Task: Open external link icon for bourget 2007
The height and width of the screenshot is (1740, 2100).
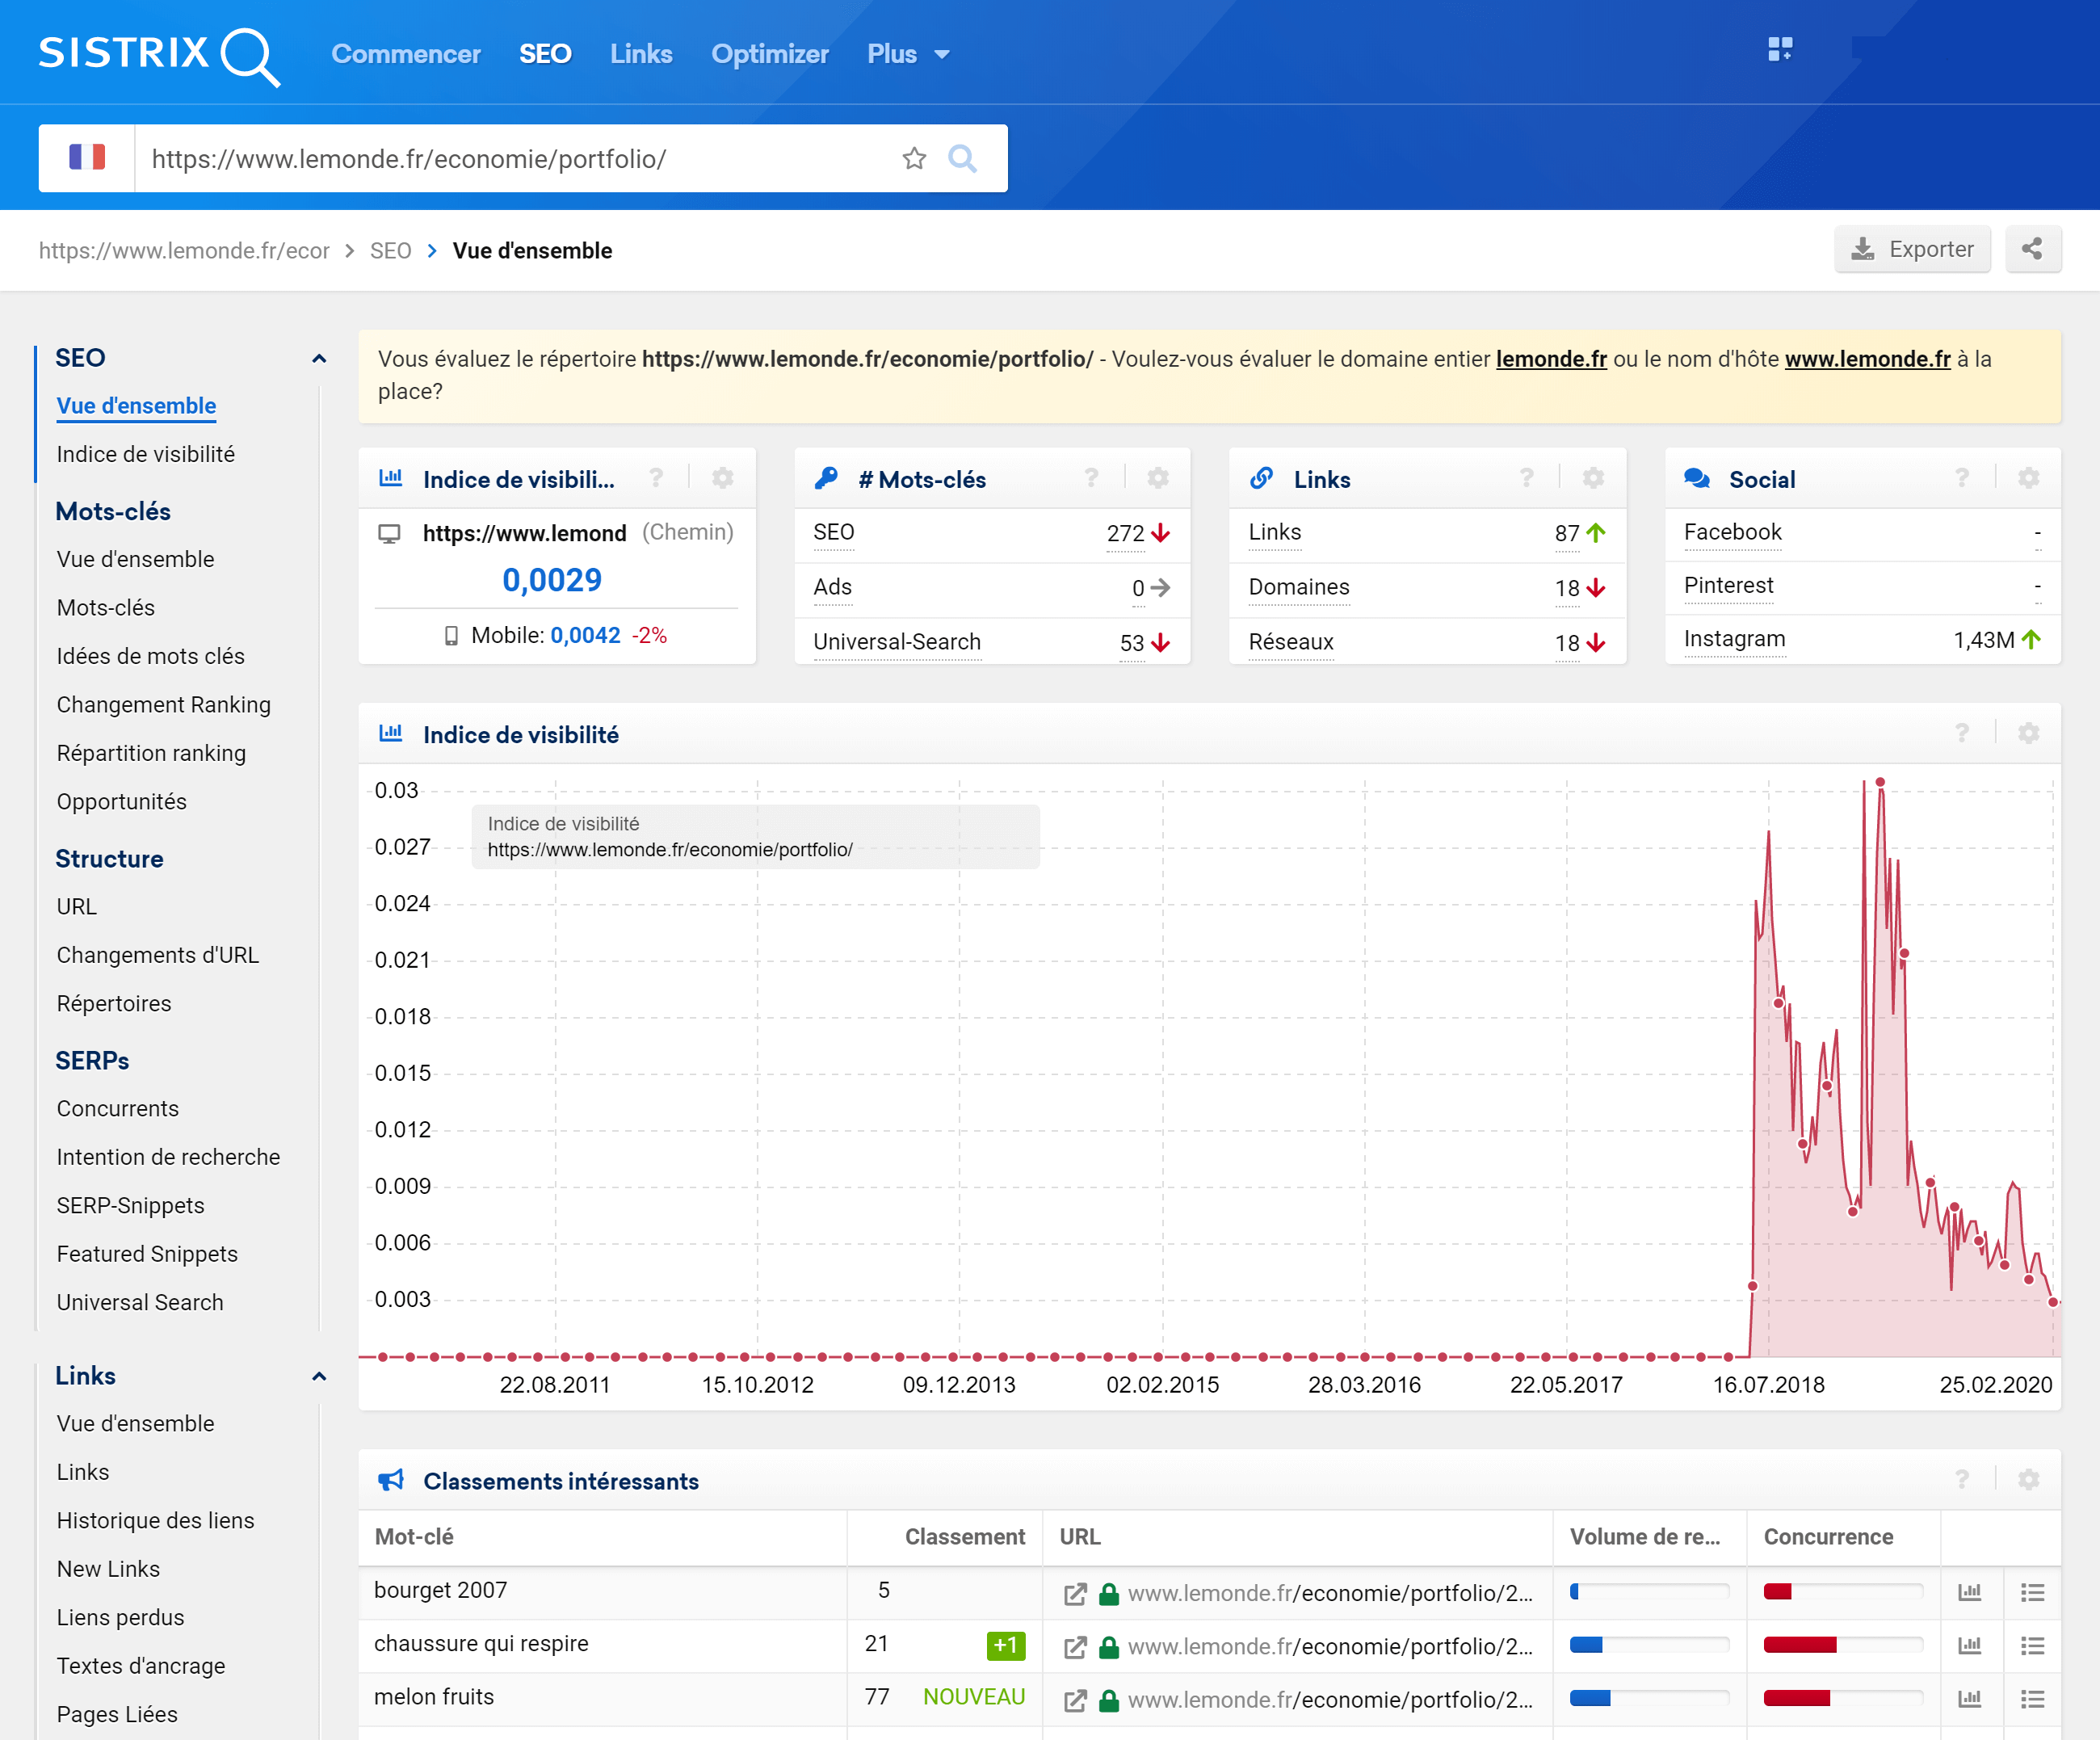Action: click(1075, 1594)
